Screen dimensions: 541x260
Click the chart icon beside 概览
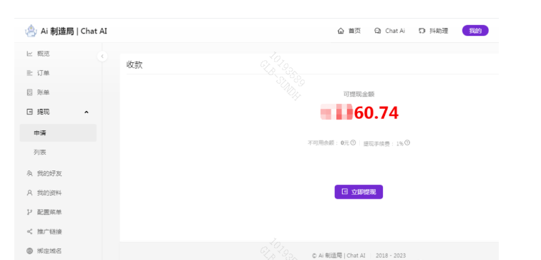point(29,54)
